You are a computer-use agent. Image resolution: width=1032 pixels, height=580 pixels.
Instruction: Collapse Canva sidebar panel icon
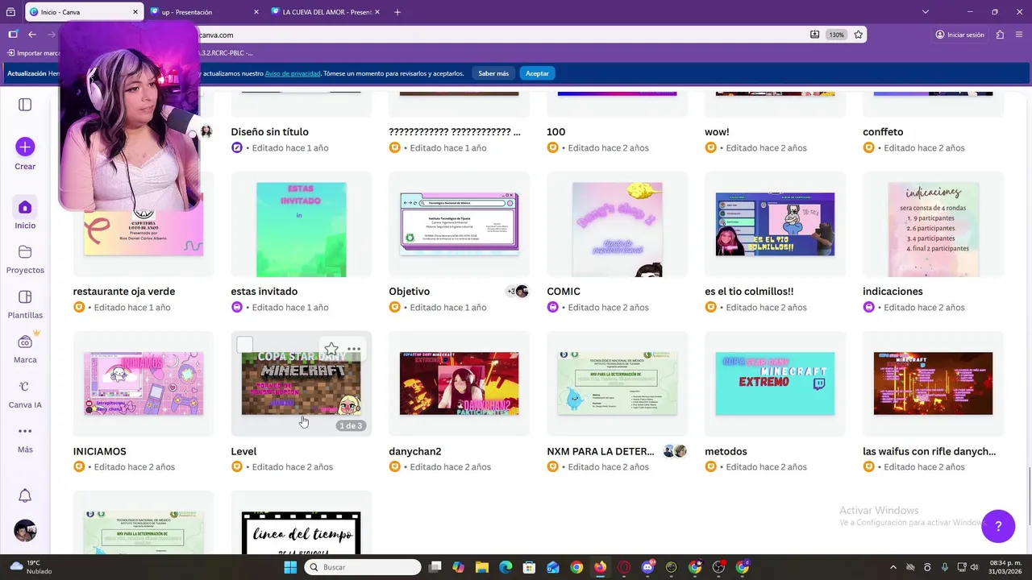(25, 105)
